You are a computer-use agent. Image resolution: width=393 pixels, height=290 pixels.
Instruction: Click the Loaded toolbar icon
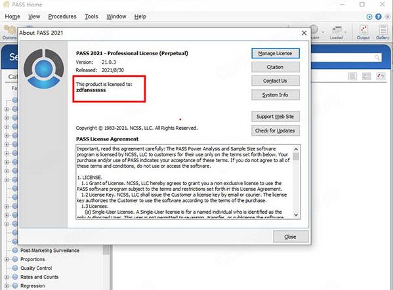tap(337, 32)
